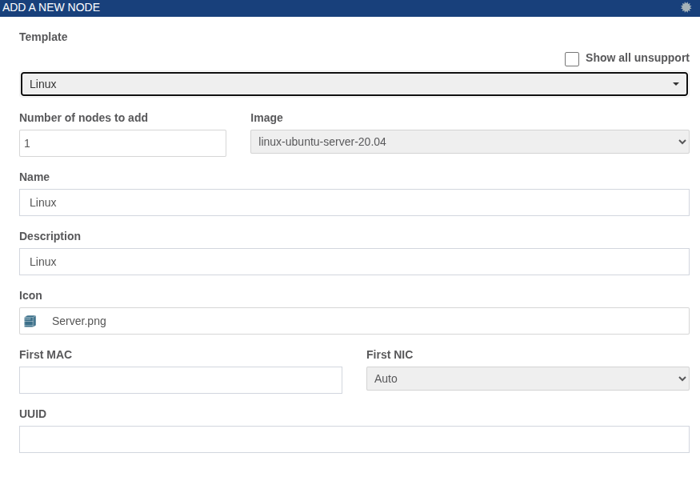The image size is (700, 477).
Task: Open the Template dropdown showing Linux
Action: [354, 84]
